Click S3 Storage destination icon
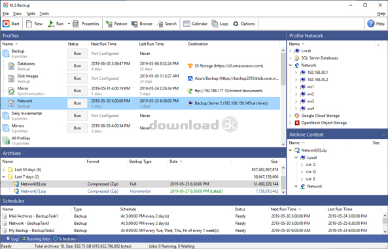 click(190, 66)
